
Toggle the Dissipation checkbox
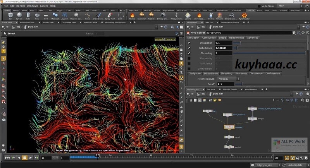[189, 43]
